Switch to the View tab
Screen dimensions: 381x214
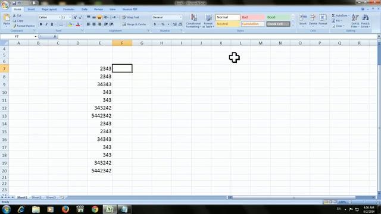[x=113, y=10]
